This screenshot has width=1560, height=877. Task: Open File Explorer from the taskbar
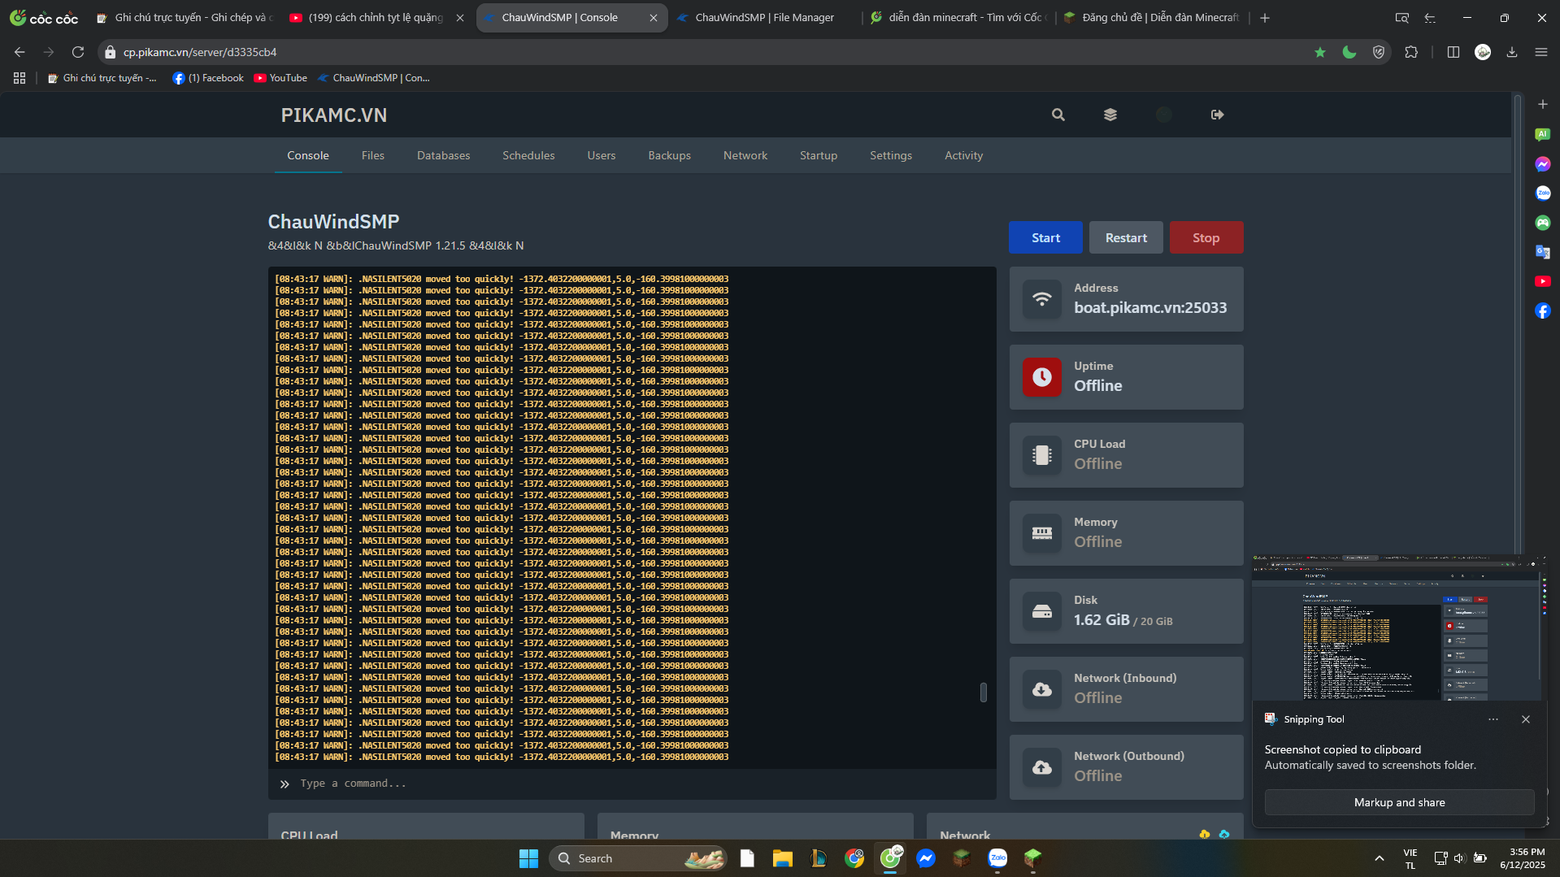pos(783,858)
